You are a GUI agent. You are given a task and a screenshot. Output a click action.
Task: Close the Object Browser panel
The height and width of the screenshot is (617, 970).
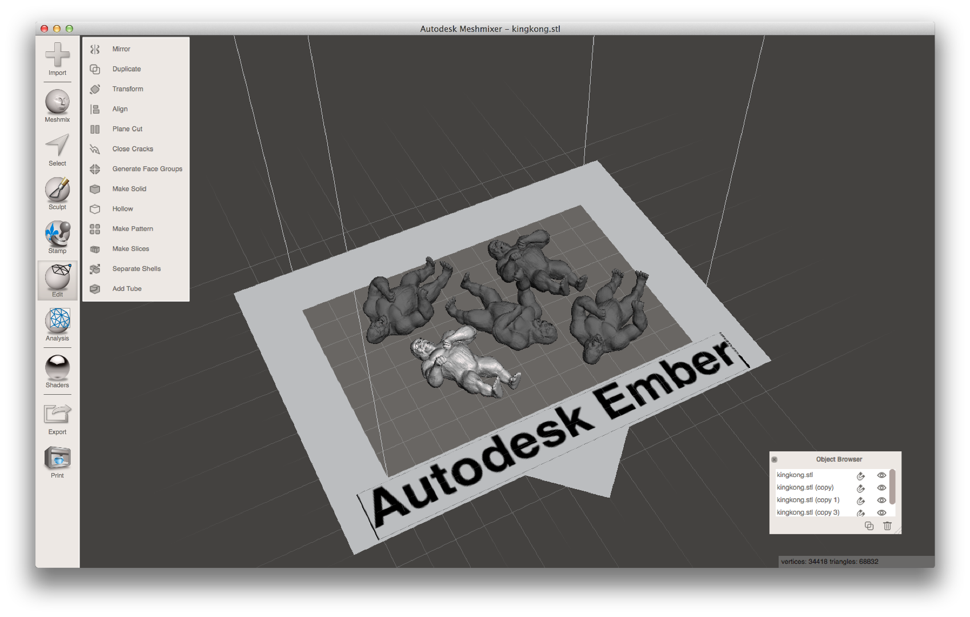[x=775, y=459]
